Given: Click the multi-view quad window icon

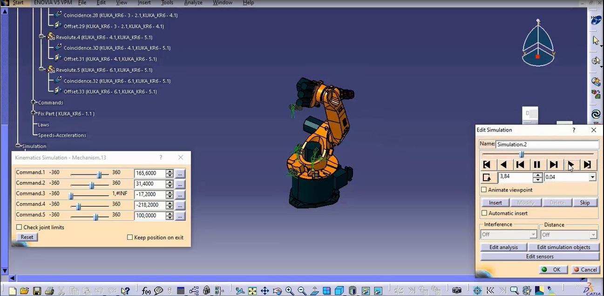Looking at the screenshot, I should point(327,291).
